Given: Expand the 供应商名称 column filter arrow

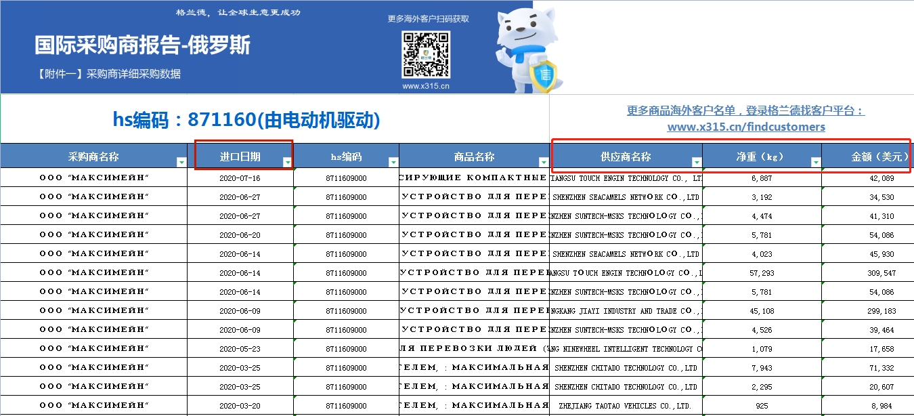Looking at the screenshot, I should coord(697,163).
